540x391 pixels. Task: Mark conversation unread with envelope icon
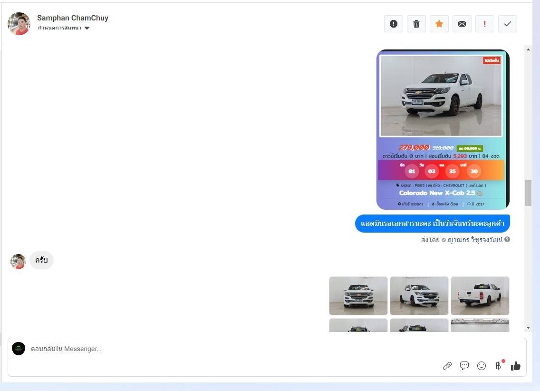pyautogui.click(x=462, y=24)
